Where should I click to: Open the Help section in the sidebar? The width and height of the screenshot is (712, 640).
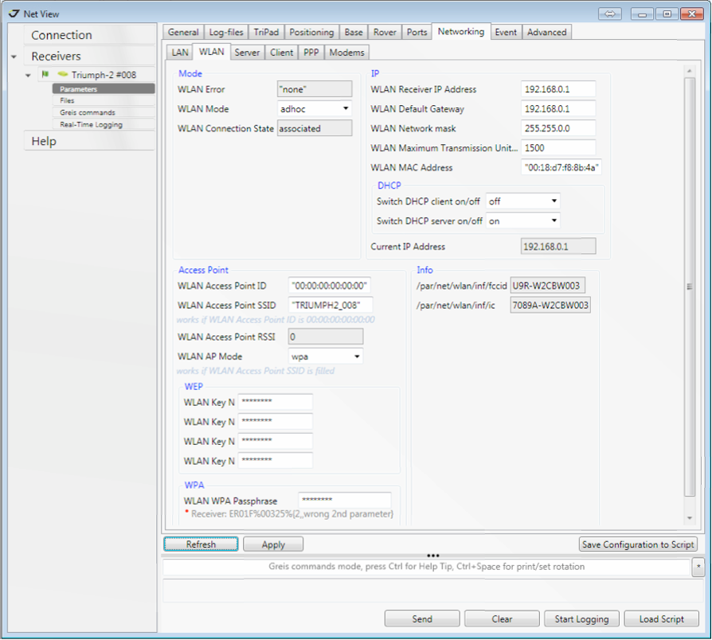(89, 141)
